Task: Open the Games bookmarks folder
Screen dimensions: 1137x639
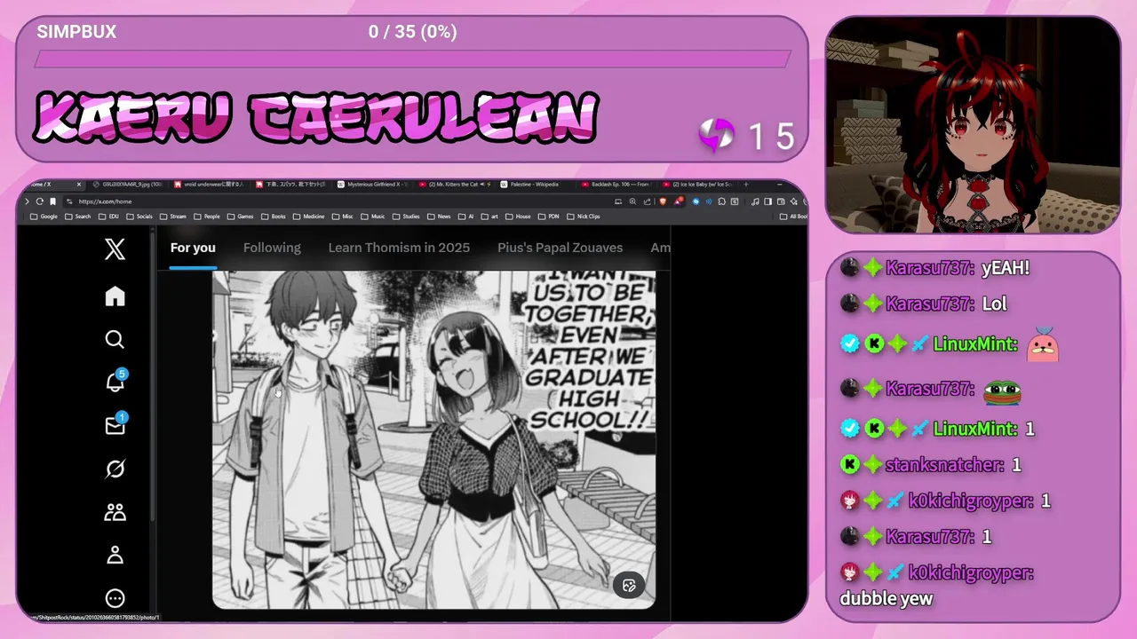Action: pos(240,217)
